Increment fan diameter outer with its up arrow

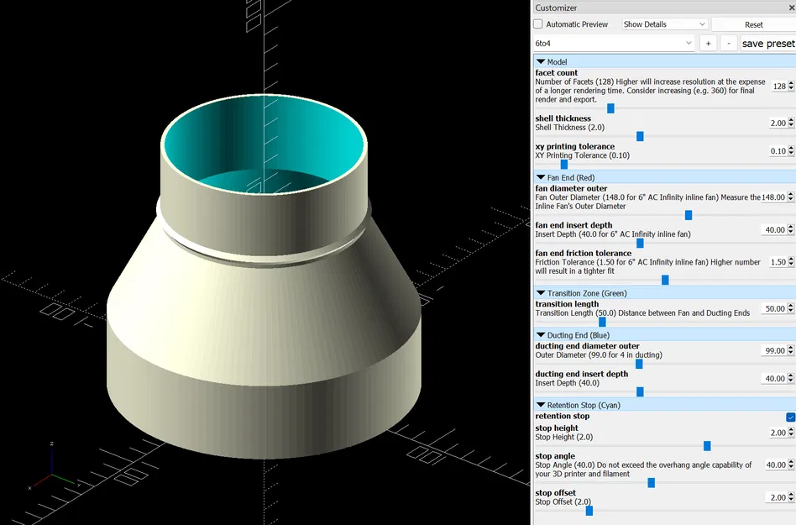(x=792, y=194)
